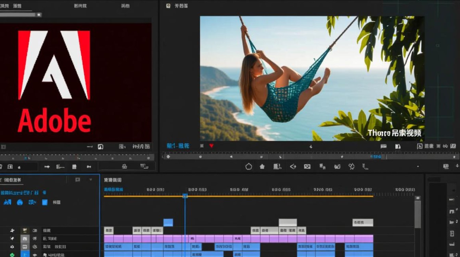Click the yellow work area bar above the timeline

[x=238, y=196]
